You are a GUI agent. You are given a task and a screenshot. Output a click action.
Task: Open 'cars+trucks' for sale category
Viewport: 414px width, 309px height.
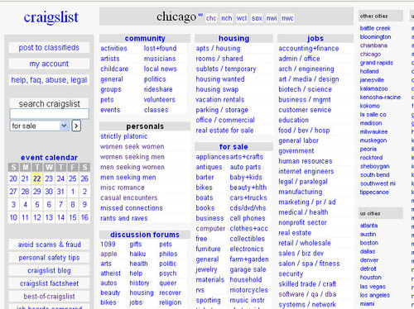[248, 198]
